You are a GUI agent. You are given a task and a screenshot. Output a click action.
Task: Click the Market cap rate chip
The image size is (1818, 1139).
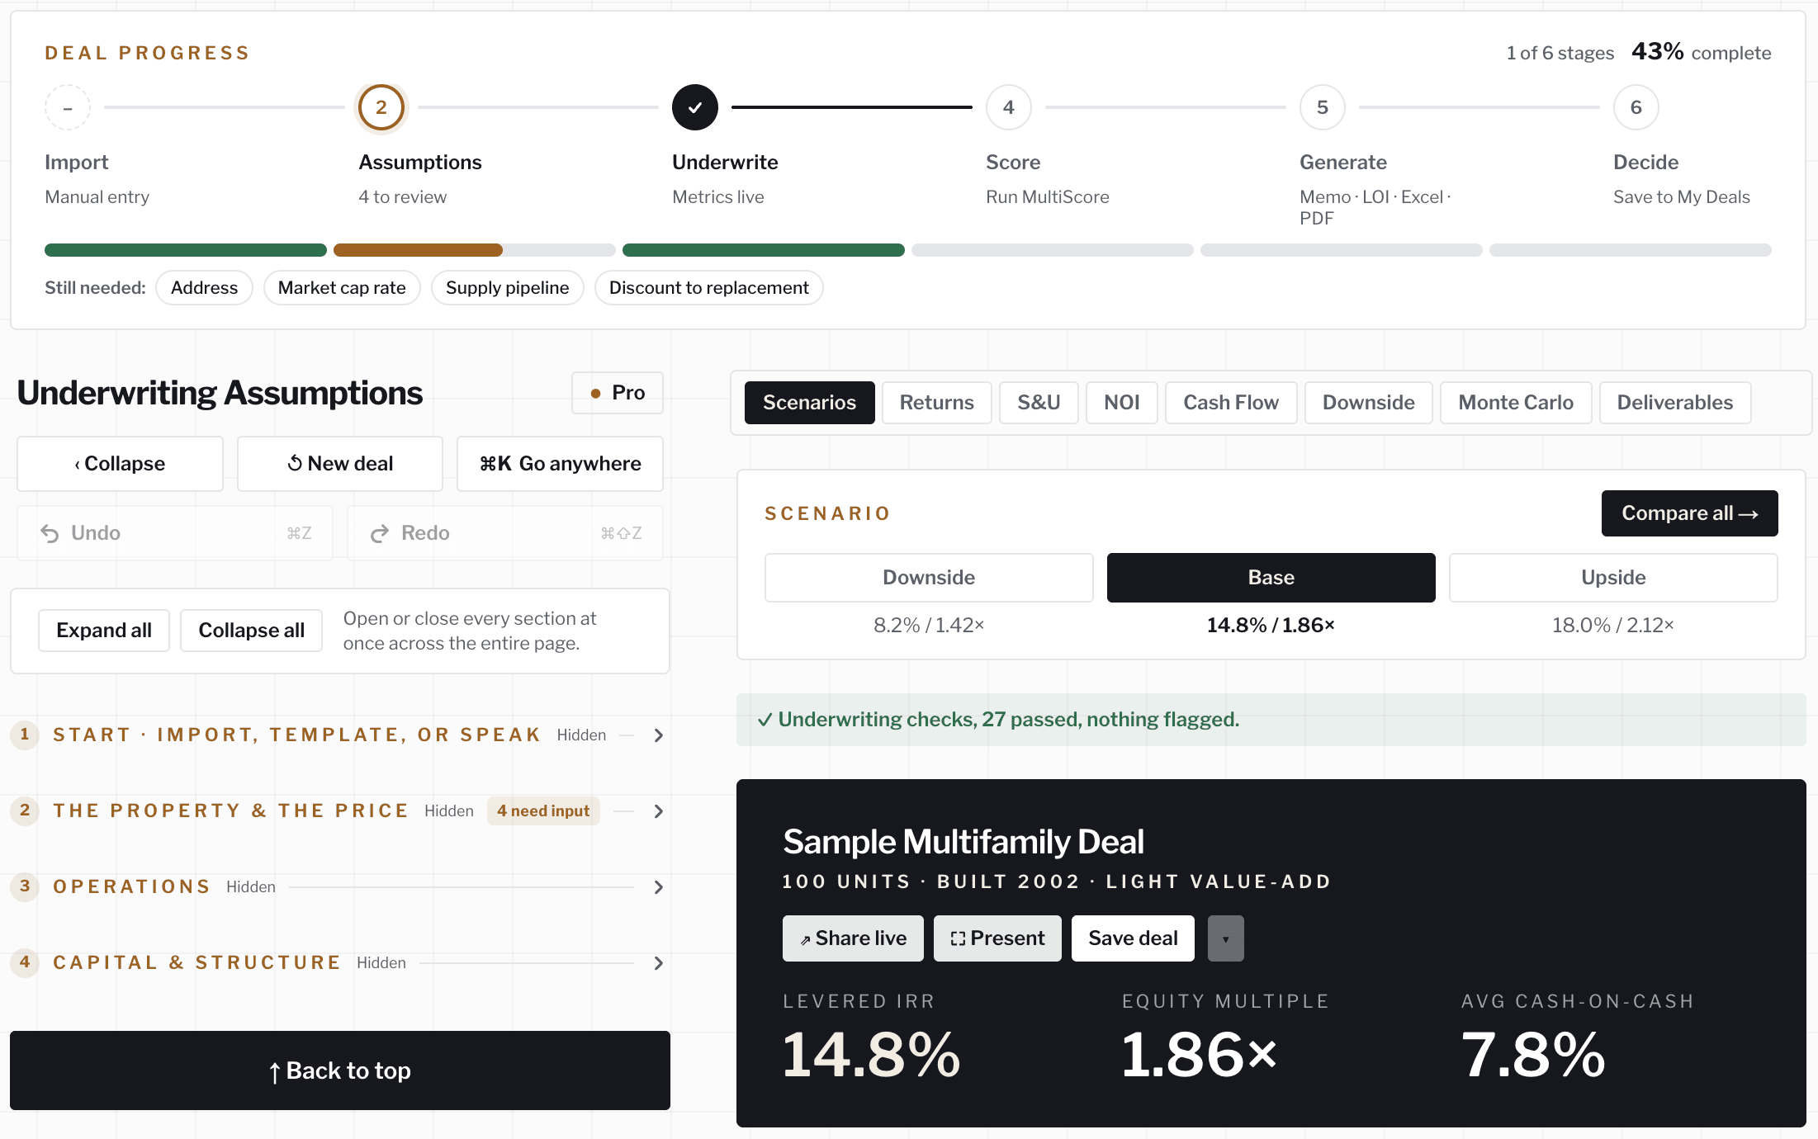point(342,288)
